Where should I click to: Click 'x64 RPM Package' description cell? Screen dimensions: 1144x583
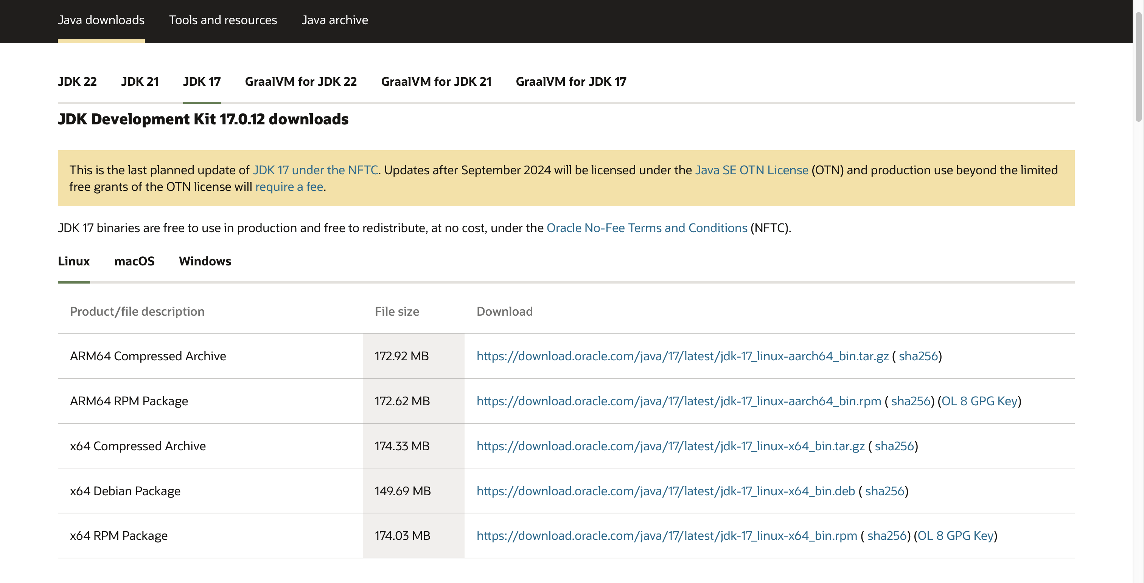[x=210, y=535]
